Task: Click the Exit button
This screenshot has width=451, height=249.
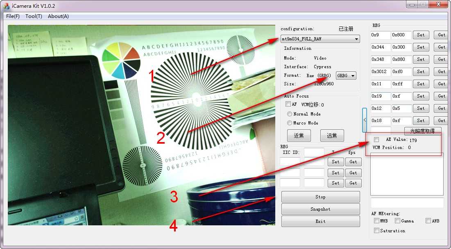Action: coord(320,221)
